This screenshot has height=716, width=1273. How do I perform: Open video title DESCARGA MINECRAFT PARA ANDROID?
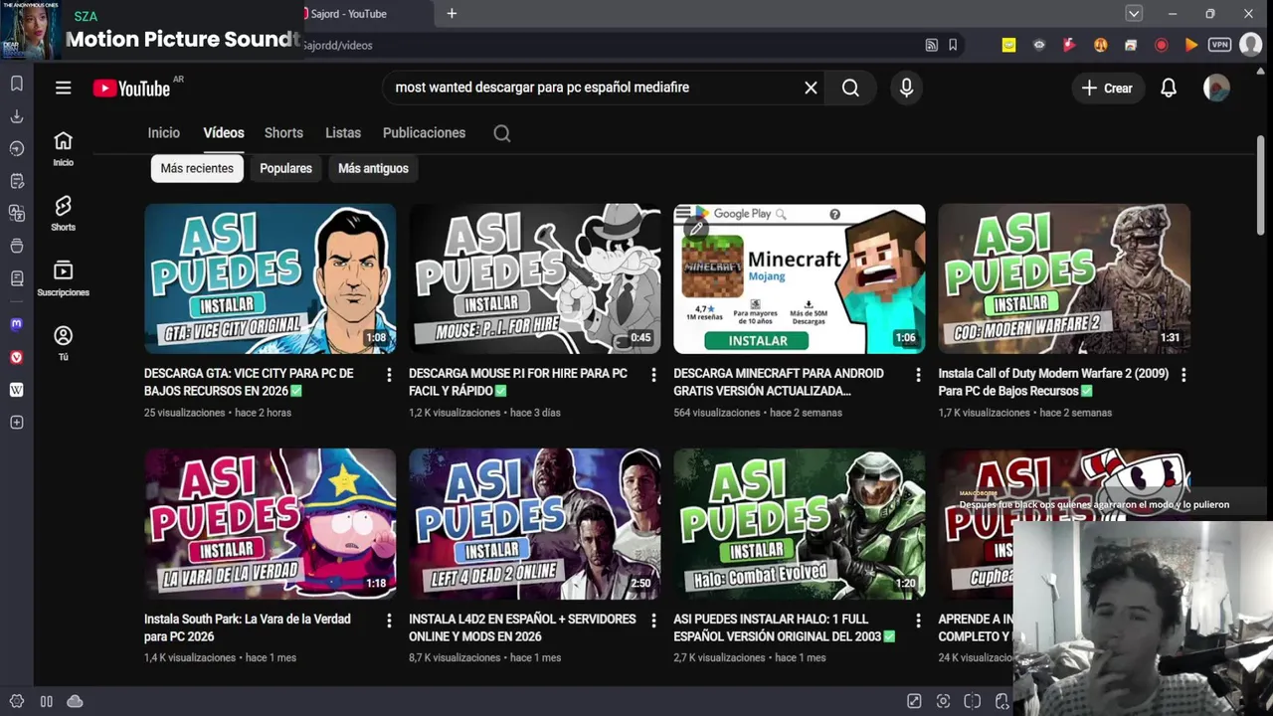click(x=779, y=382)
